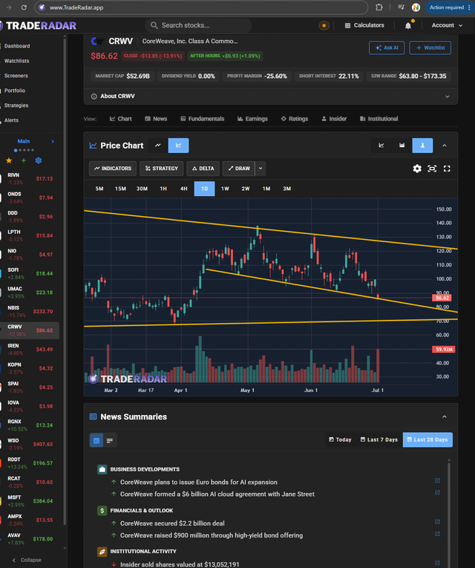
Task: Select the first chart layout toggle icon
Action: point(381,146)
